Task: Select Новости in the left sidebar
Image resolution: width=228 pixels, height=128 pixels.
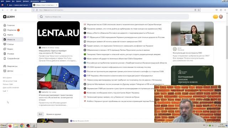Action: (12, 39)
